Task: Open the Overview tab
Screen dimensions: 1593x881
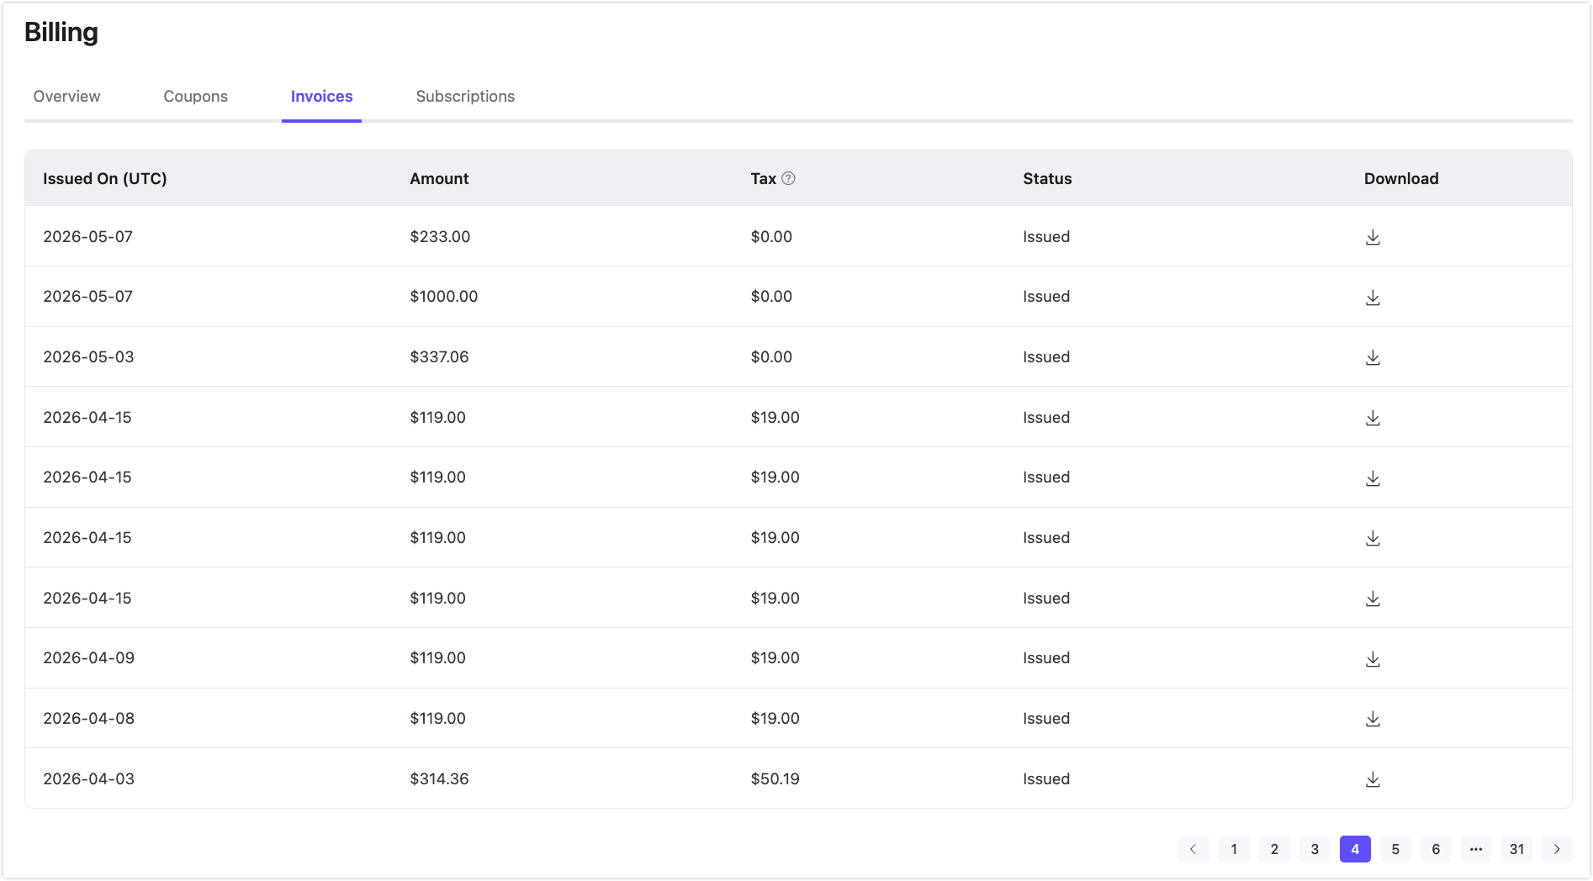Action: pos(66,97)
